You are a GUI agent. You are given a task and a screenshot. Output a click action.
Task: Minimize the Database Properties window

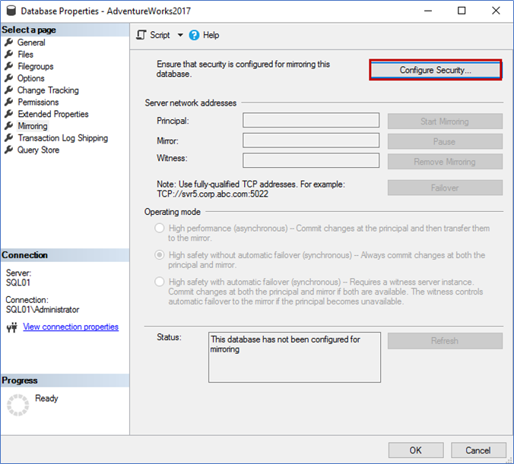(428, 11)
